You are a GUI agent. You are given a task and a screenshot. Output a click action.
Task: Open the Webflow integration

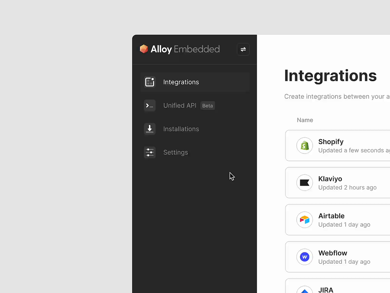tap(343, 257)
